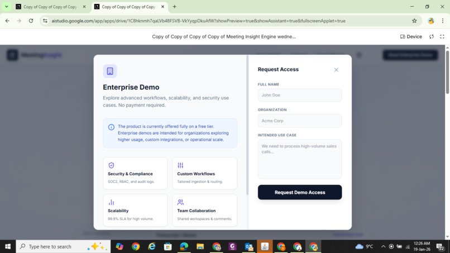Click the Full Name input field
Viewport: 450px width, 253px height.
click(x=300, y=95)
